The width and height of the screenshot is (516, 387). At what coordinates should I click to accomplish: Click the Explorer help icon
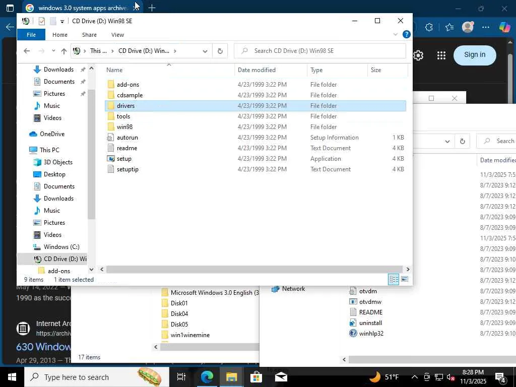click(x=407, y=34)
